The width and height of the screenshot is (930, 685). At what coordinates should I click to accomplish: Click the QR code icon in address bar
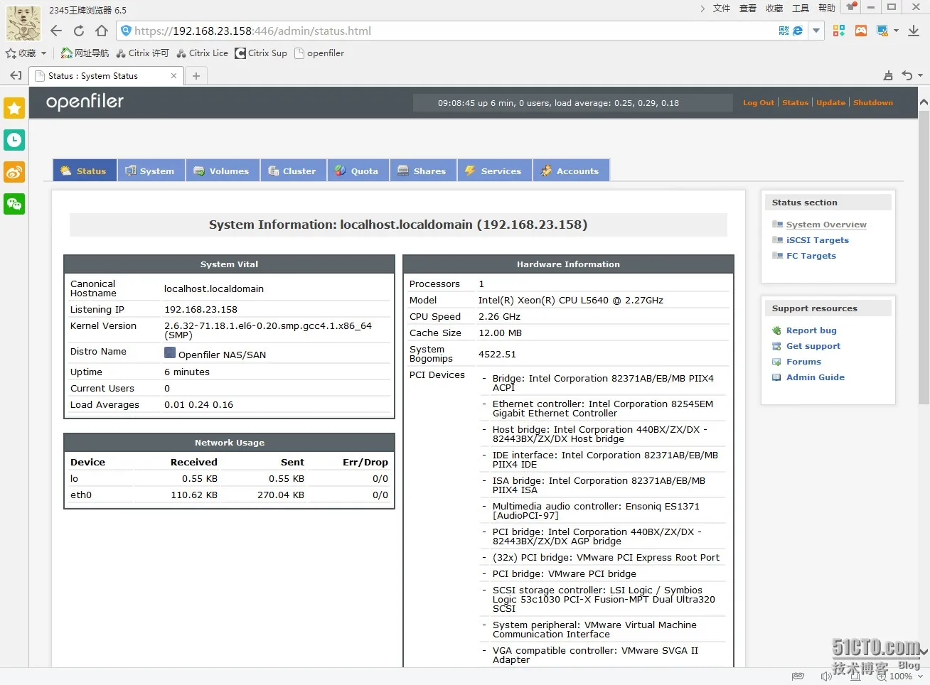[x=784, y=31]
